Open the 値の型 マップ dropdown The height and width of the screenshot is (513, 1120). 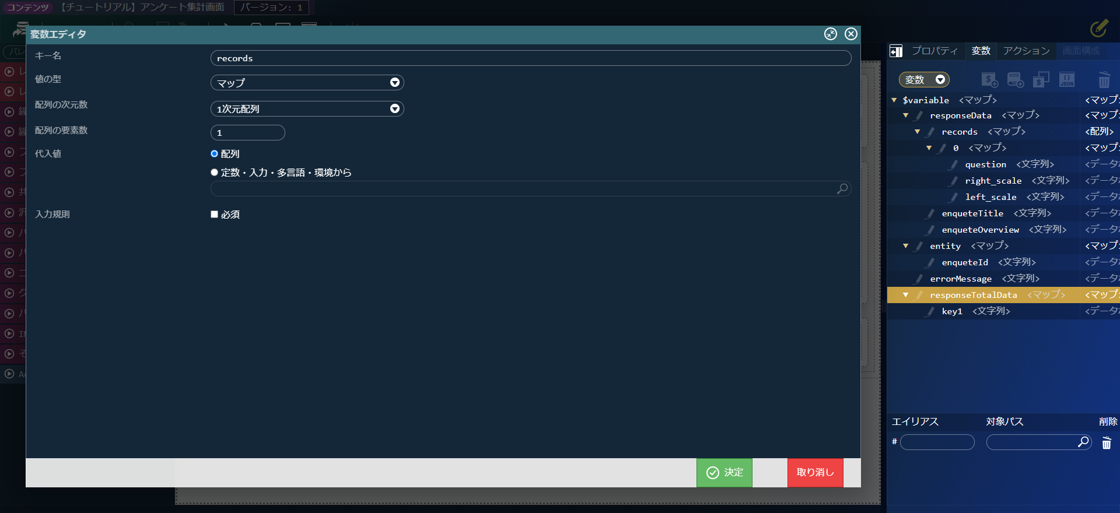tap(307, 83)
